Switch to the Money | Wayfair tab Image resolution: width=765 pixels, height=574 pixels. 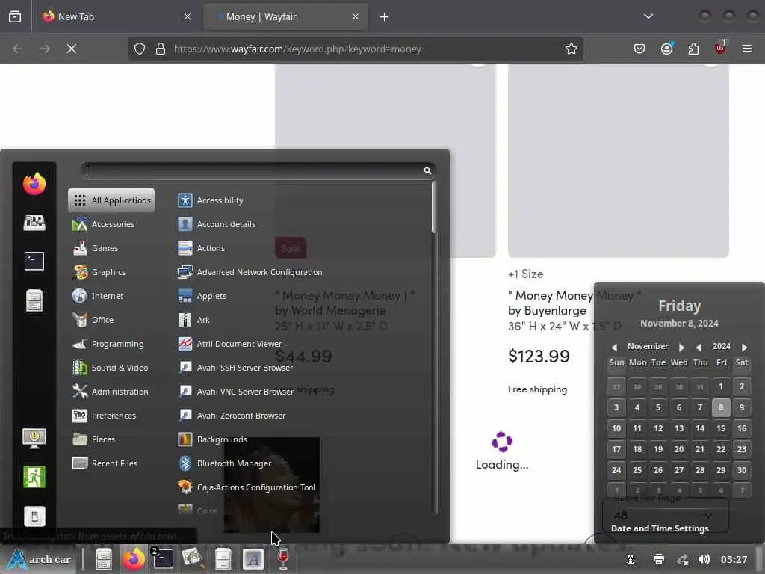pos(285,16)
